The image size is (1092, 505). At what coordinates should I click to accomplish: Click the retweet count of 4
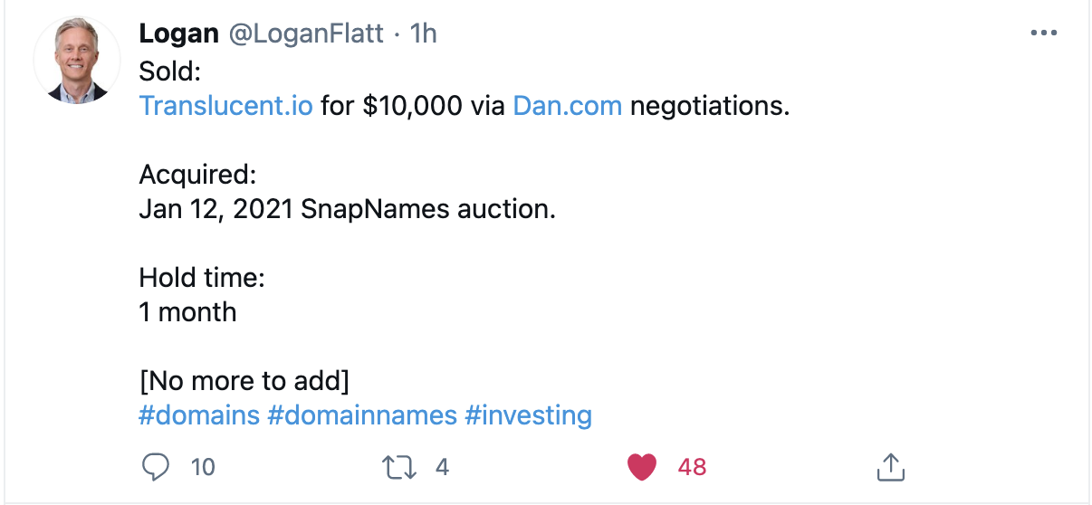[442, 467]
